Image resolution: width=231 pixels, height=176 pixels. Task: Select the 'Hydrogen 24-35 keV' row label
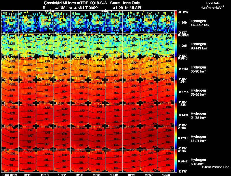(198, 116)
